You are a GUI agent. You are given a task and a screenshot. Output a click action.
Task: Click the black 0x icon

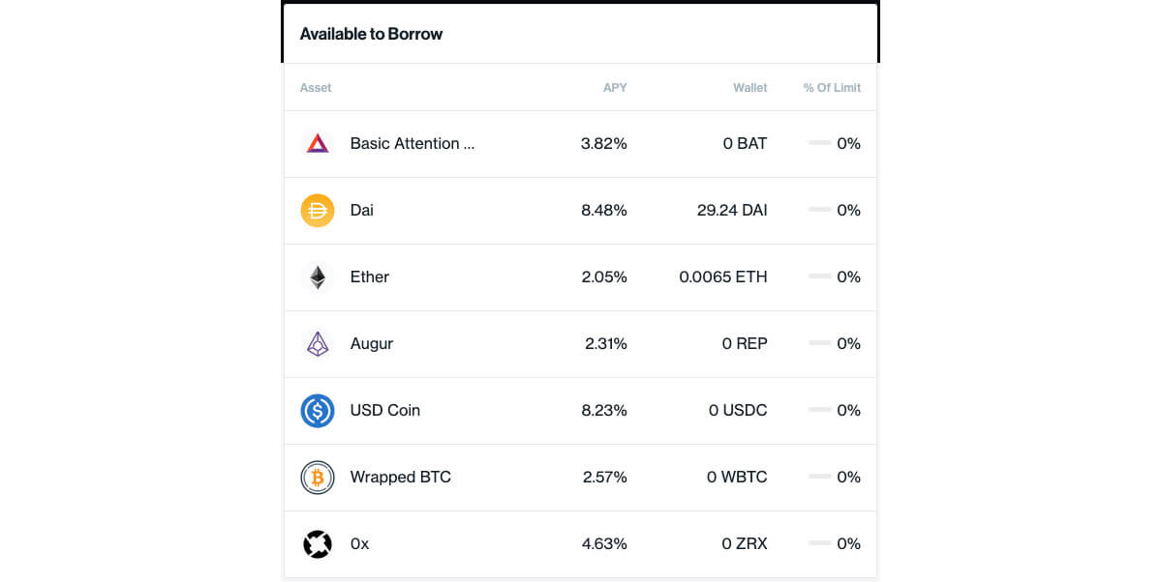coord(318,544)
